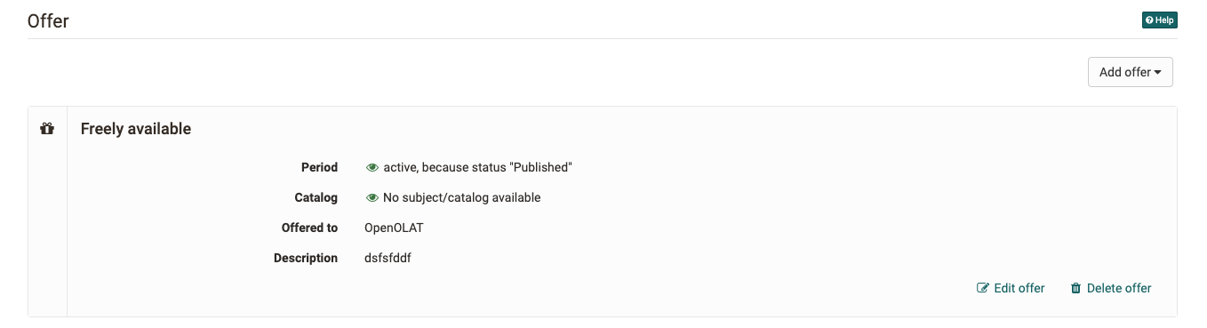Click the green eye icon next to Period
Viewport: 1207px width, 328px height.
[x=372, y=167]
